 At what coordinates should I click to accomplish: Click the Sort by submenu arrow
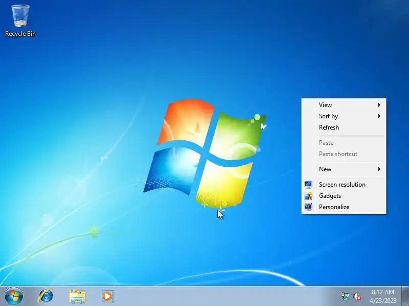point(379,116)
